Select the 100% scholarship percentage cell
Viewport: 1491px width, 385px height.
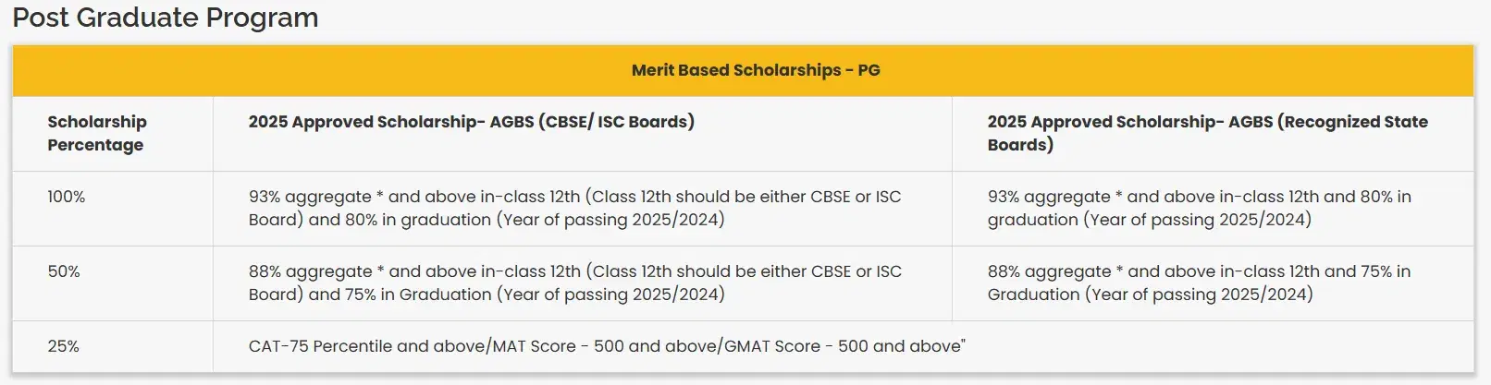[67, 197]
